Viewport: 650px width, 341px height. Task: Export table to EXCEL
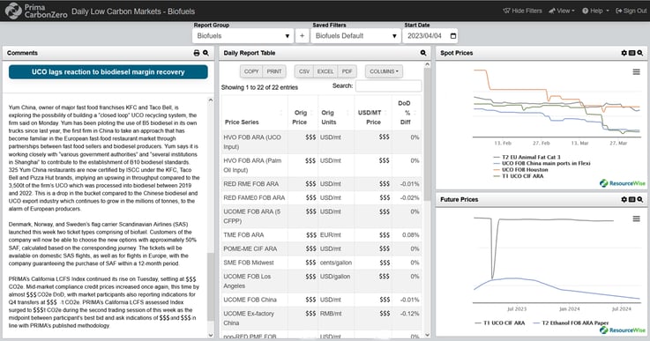click(x=325, y=71)
